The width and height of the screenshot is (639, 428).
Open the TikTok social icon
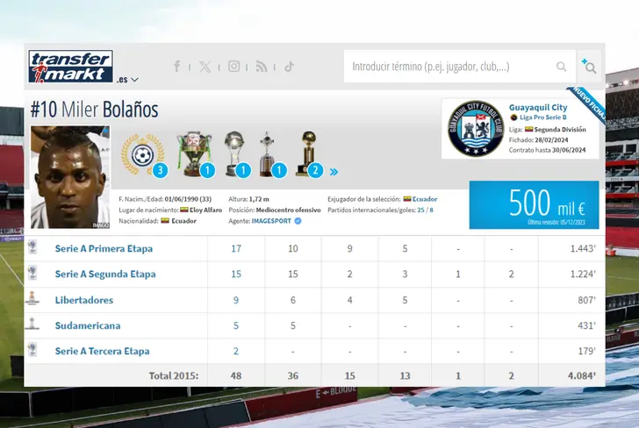coord(289,67)
